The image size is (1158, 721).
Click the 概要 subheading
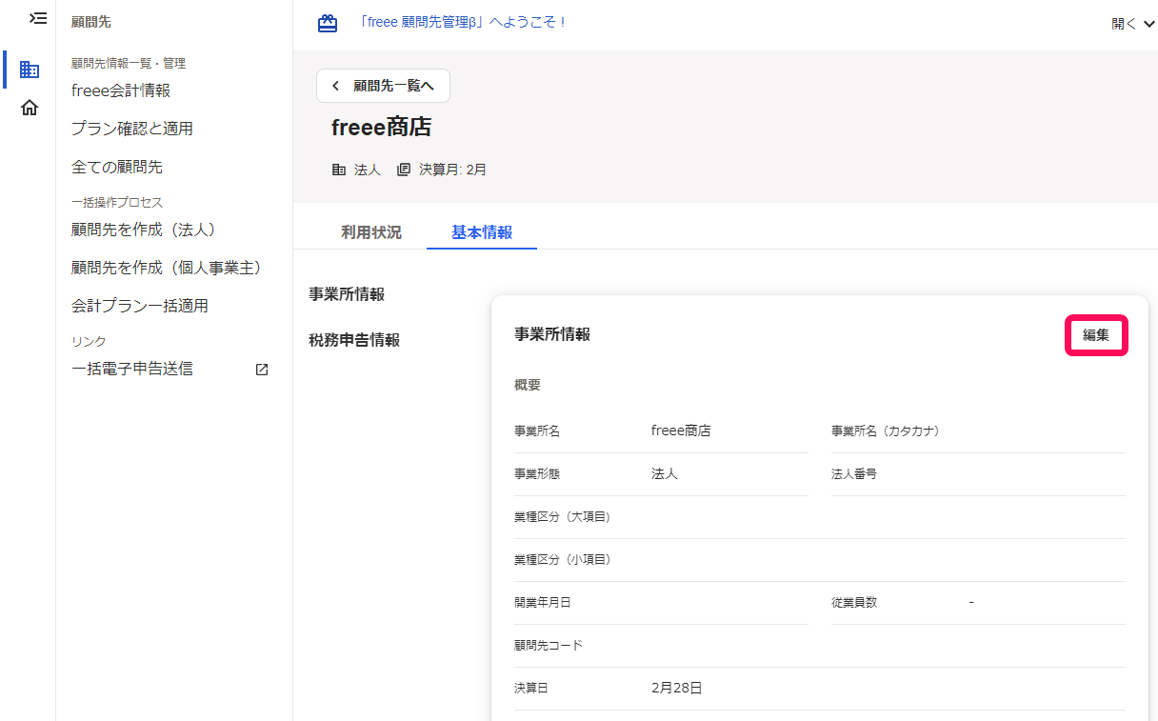point(528,385)
